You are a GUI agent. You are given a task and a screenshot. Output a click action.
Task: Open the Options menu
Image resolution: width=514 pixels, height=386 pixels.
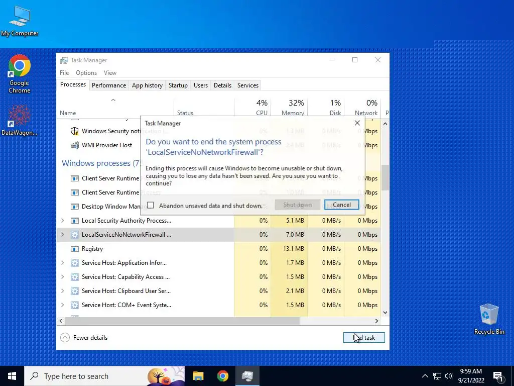click(86, 73)
